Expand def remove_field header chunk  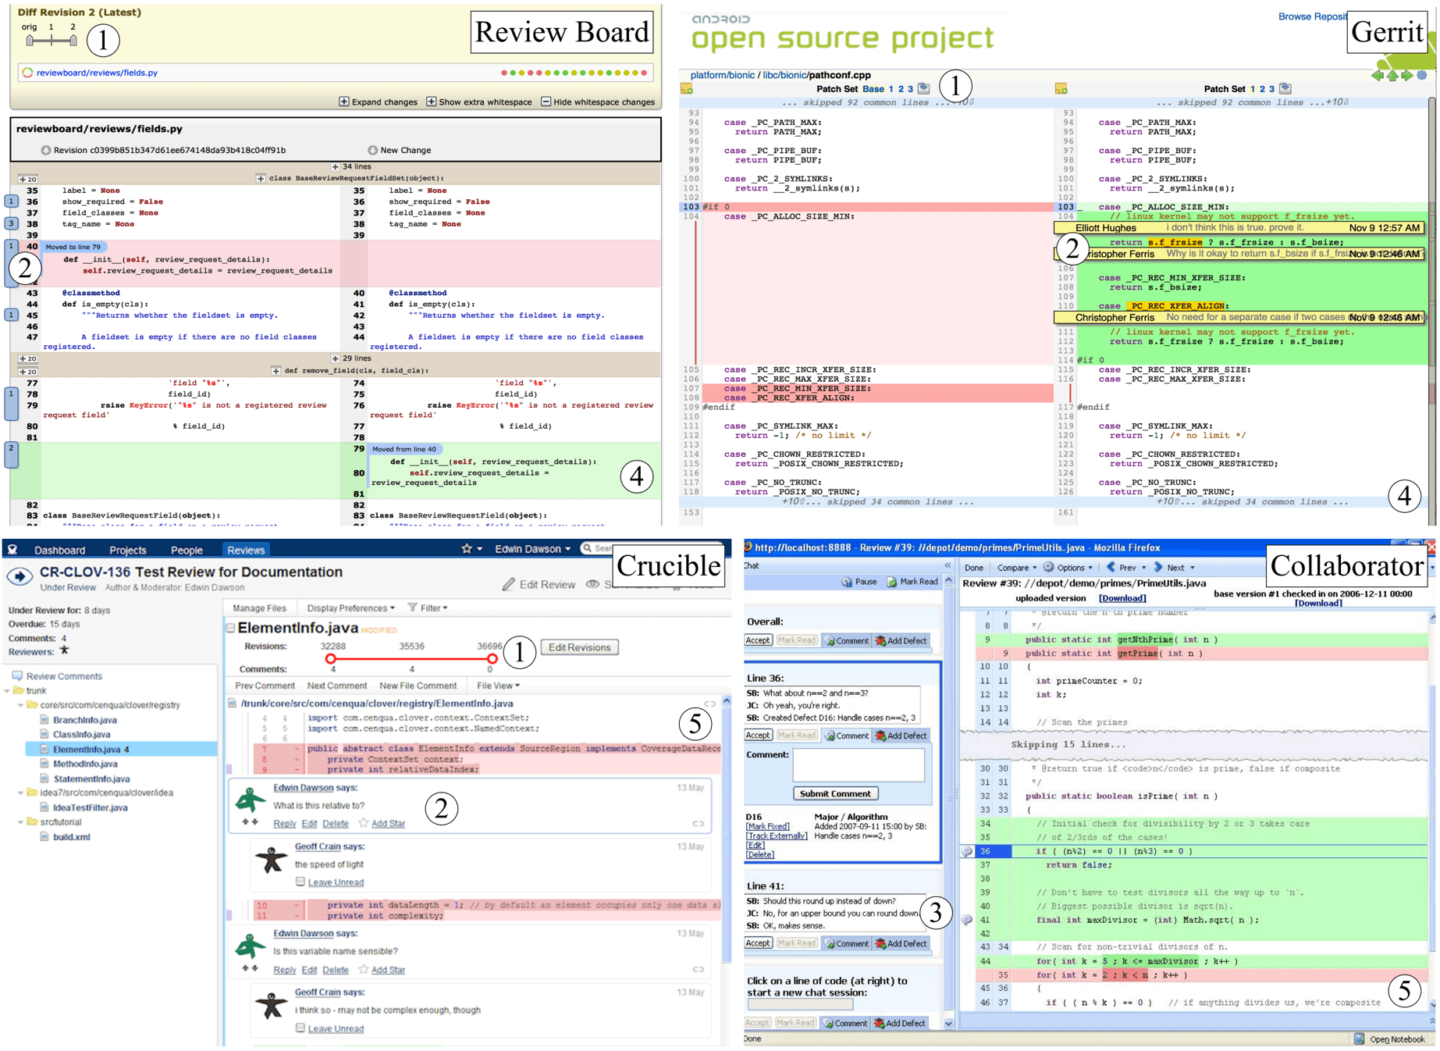click(276, 370)
